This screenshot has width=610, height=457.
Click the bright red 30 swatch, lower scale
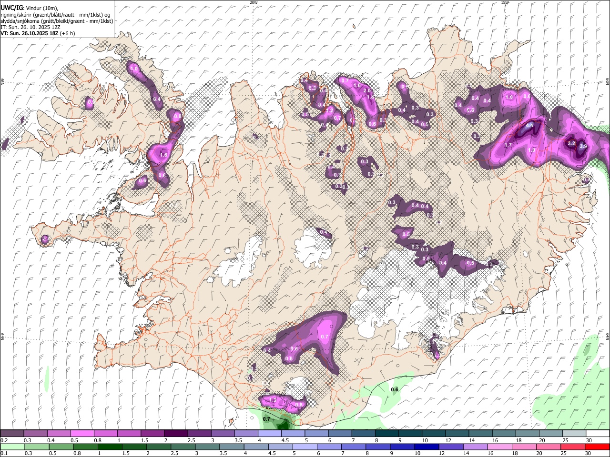pyautogui.click(x=597, y=447)
